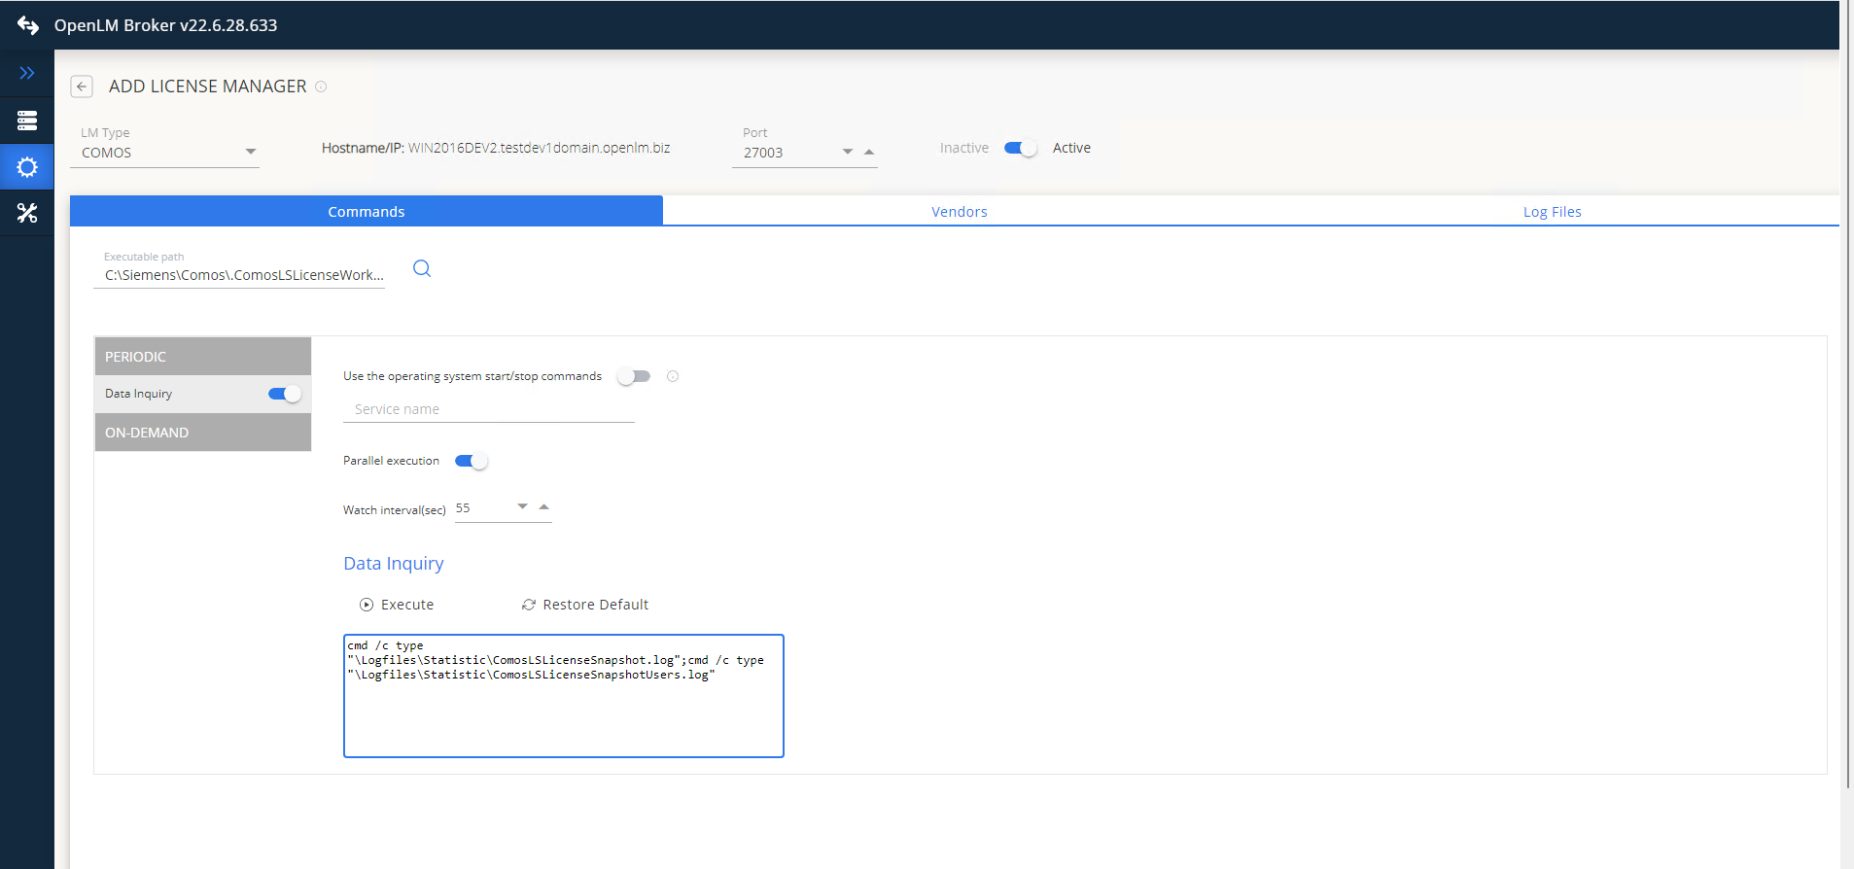1854x869 pixels.
Task: Click the back arrow beside Add License Manager
Action: (x=82, y=87)
